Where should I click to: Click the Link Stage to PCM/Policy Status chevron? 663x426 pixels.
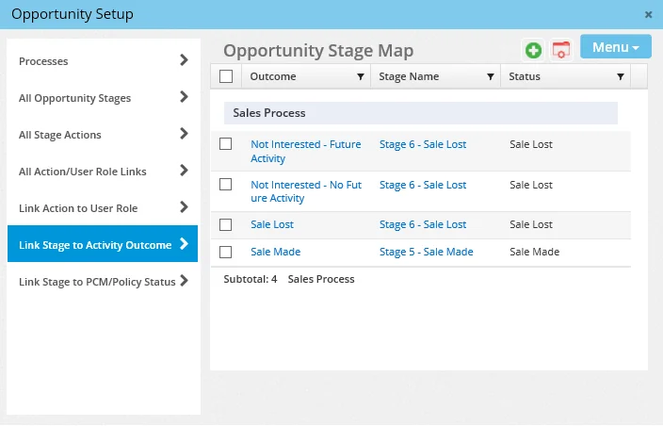[x=184, y=281]
